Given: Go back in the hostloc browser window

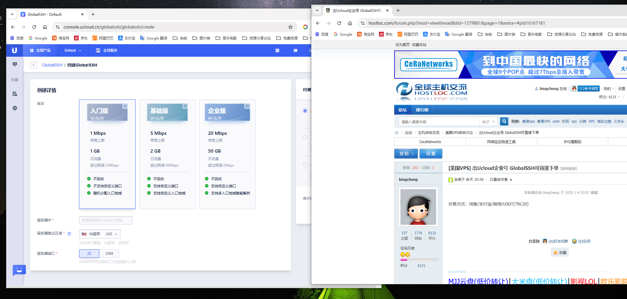Looking at the screenshot, I should click(x=318, y=23).
